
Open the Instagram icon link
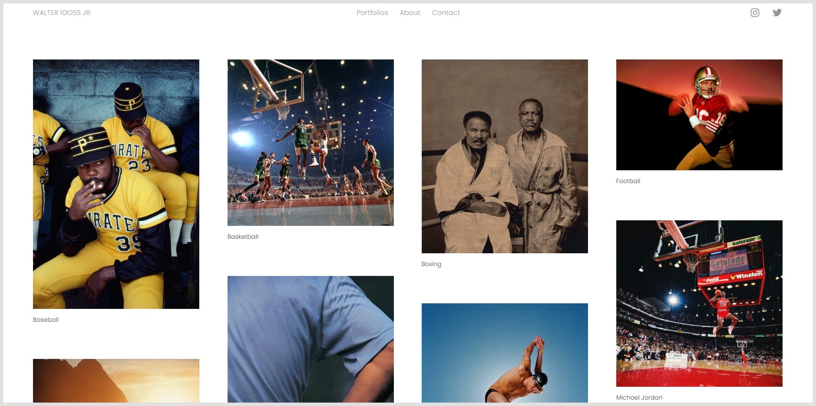click(x=755, y=13)
